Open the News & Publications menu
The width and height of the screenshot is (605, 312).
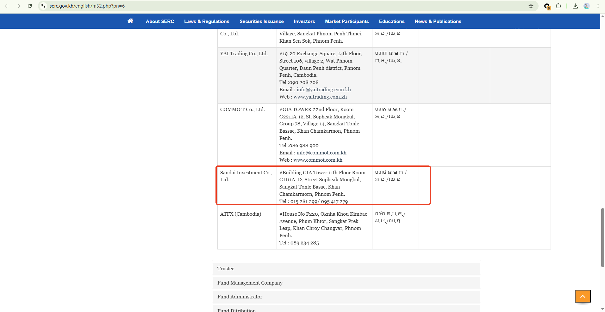[x=438, y=21]
